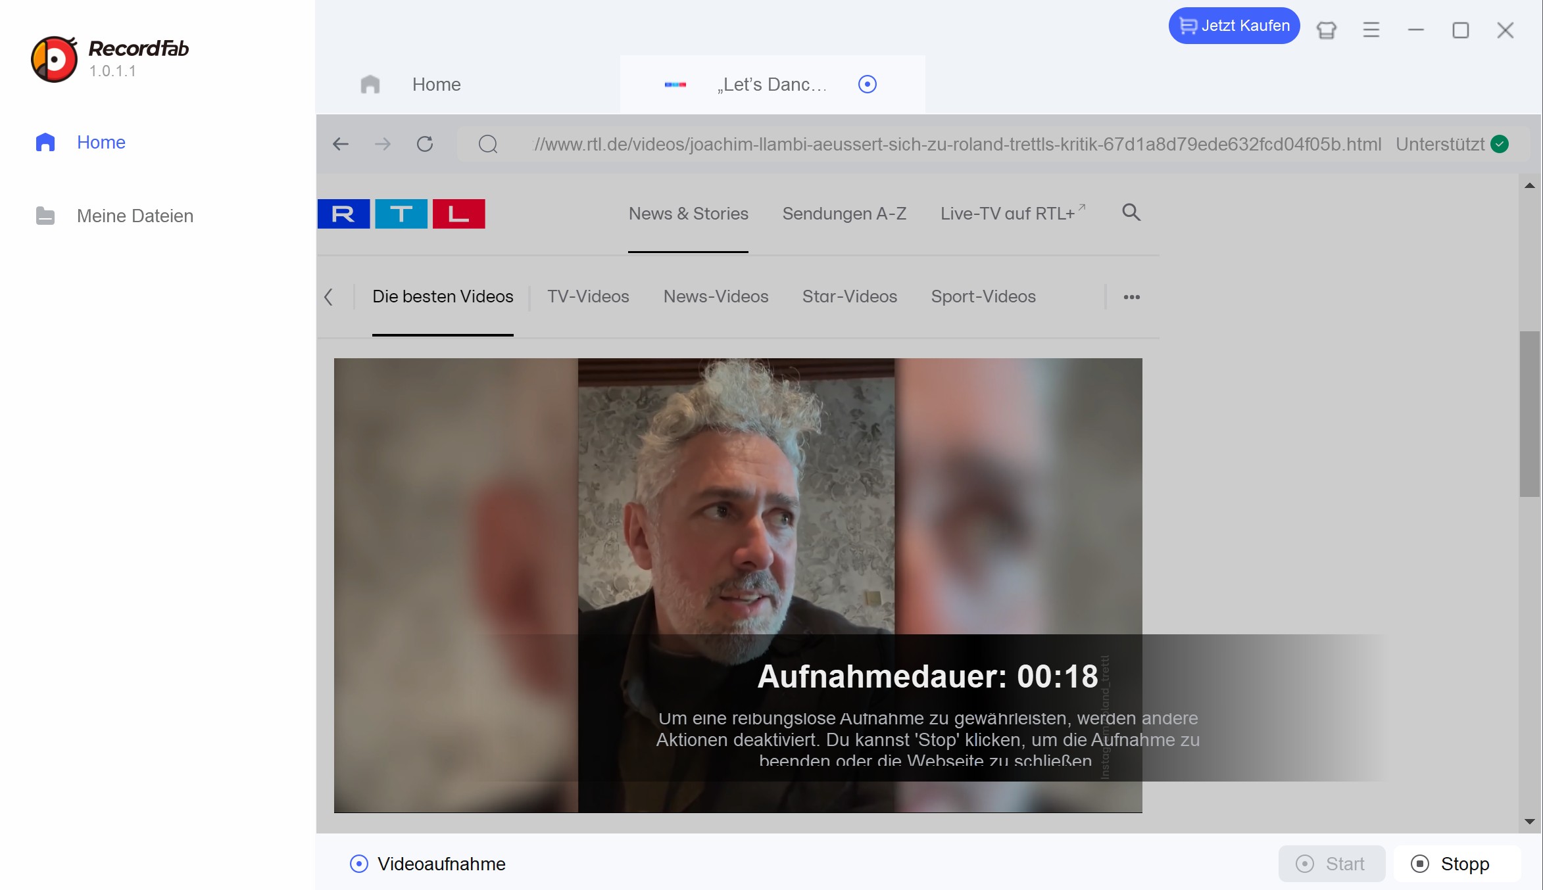Open News & Stories menu
Screen dimensions: 1543x890
688,214
